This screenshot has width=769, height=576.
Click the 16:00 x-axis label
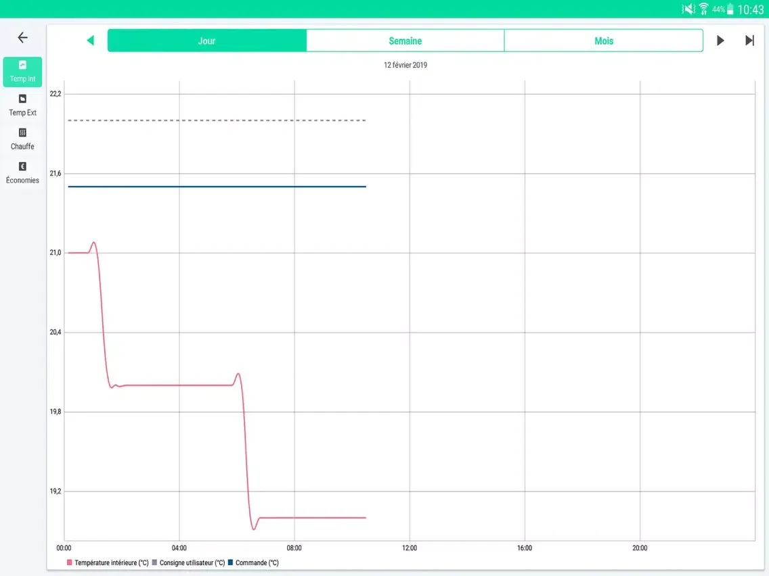(525, 548)
